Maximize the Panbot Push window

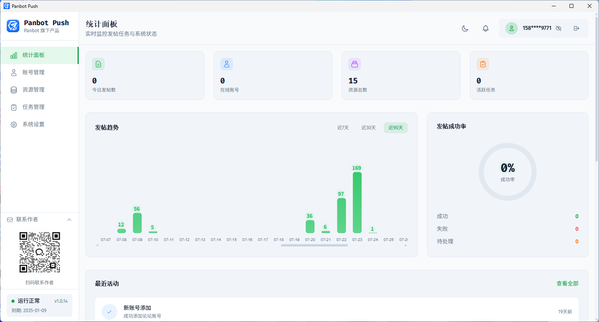[571, 6]
